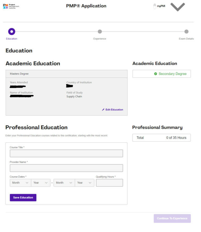This screenshot has width=201, height=232.
Task: Switch to the Experience step
Action: pos(100,38)
